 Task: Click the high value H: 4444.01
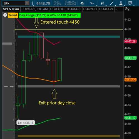pos(74,9)
